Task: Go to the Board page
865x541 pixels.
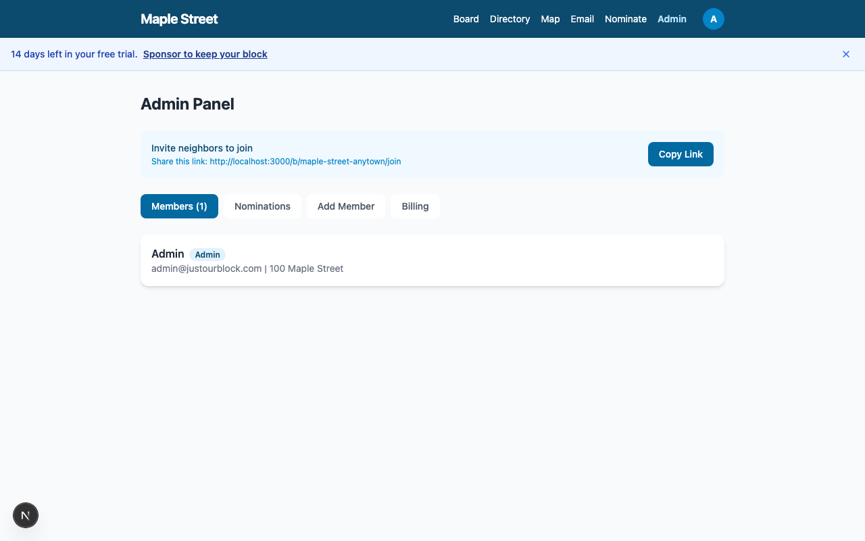Action: click(x=466, y=19)
